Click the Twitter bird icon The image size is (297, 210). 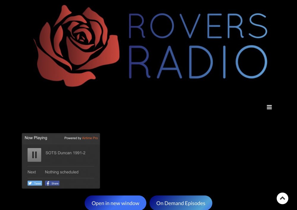pos(30,183)
